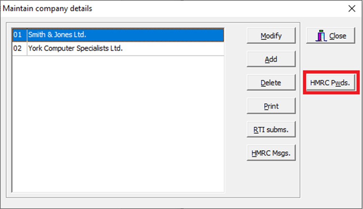Click the Add label text
The width and height of the screenshot is (363, 209).
(271, 59)
